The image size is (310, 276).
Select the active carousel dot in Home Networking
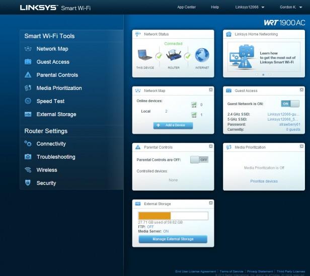[263, 75]
